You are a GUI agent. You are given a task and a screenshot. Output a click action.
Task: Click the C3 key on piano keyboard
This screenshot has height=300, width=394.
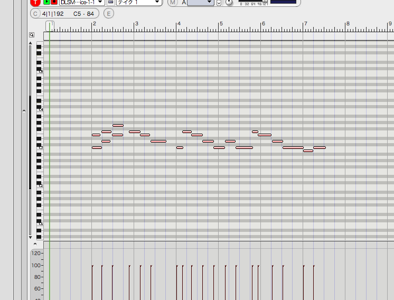coord(39,148)
